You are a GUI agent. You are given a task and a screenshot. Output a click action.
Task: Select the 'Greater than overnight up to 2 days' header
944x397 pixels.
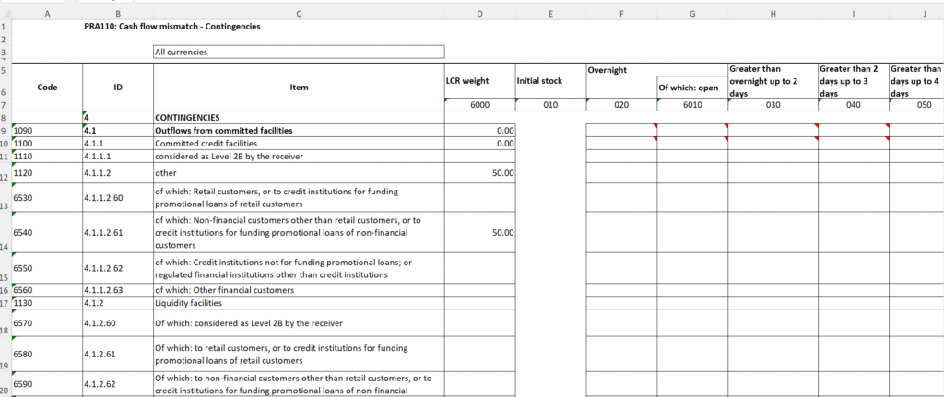[x=773, y=81]
